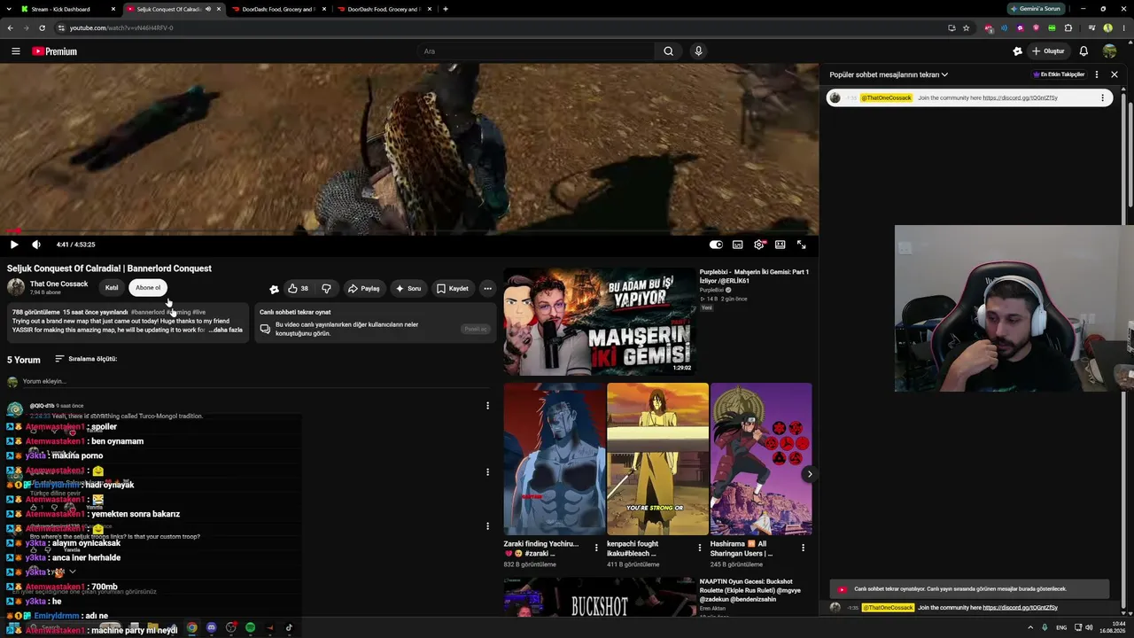Screen dimensions: 1134x638
Task: Open the Sıralama ölçütü sort dropdown
Action: (x=86, y=359)
